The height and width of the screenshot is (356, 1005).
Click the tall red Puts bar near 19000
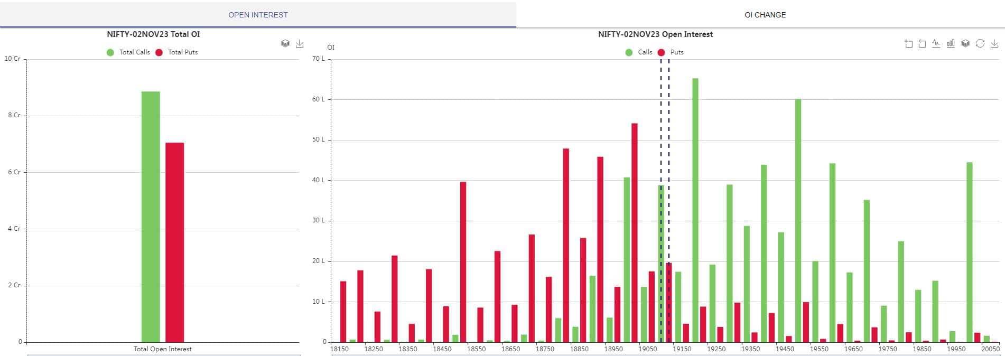click(635, 232)
